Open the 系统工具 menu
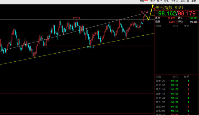 tap(185, 1)
